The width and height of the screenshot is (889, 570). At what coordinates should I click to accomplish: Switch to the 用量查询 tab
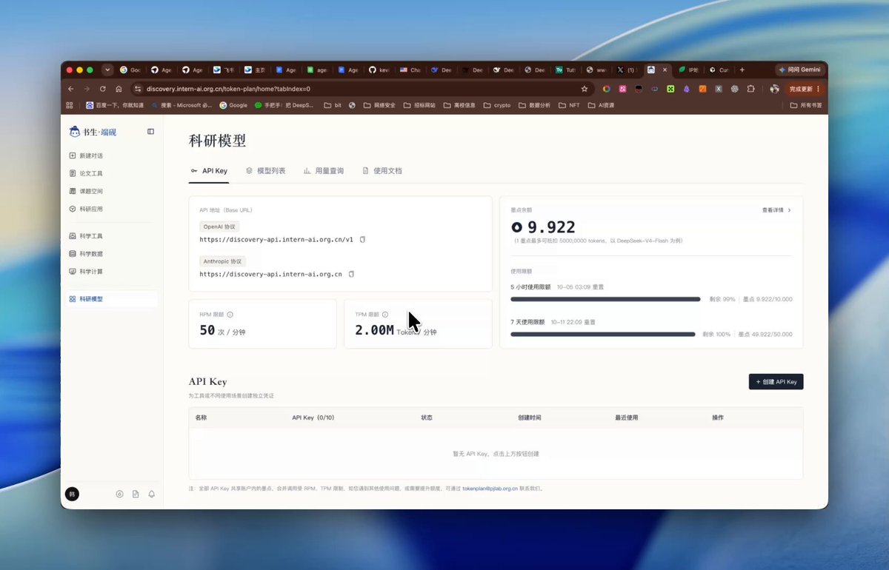click(324, 171)
